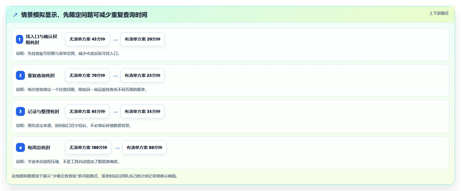Select the 无清单方案 45分钟 chip
The width and height of the screenshot is (461, 191).
click(x=87, y=39)
